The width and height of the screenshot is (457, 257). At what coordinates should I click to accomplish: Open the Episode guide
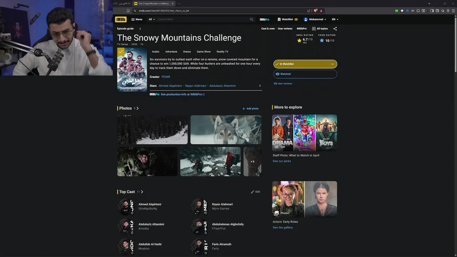pyautogui.click(x=125, y=29)
